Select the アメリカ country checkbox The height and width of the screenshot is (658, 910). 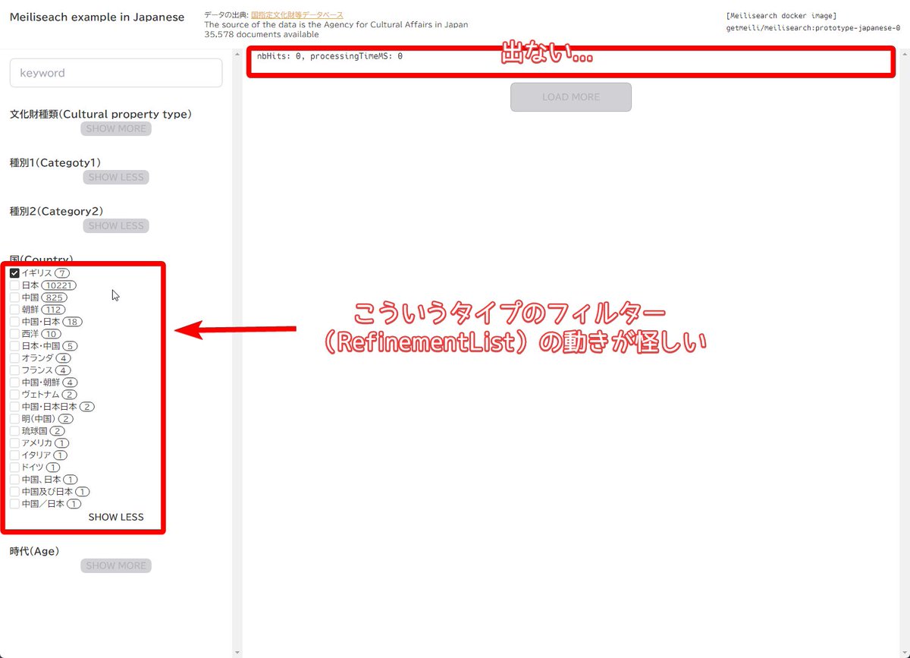[x=14, y=442]
